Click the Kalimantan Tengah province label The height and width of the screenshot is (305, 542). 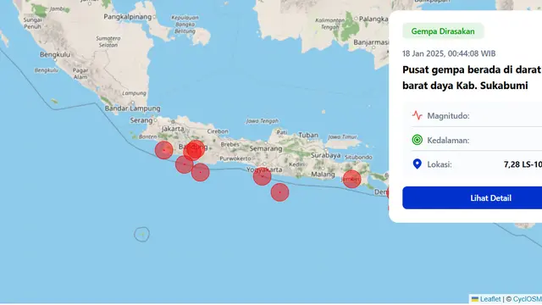[x=329, y=24]
